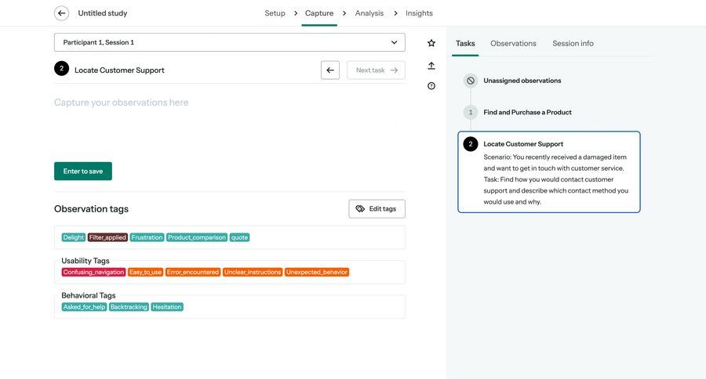This screenshot has width=706, height=379.
Task: Click the back arrow beside Untitled study
Action: [x=62, y=13]
